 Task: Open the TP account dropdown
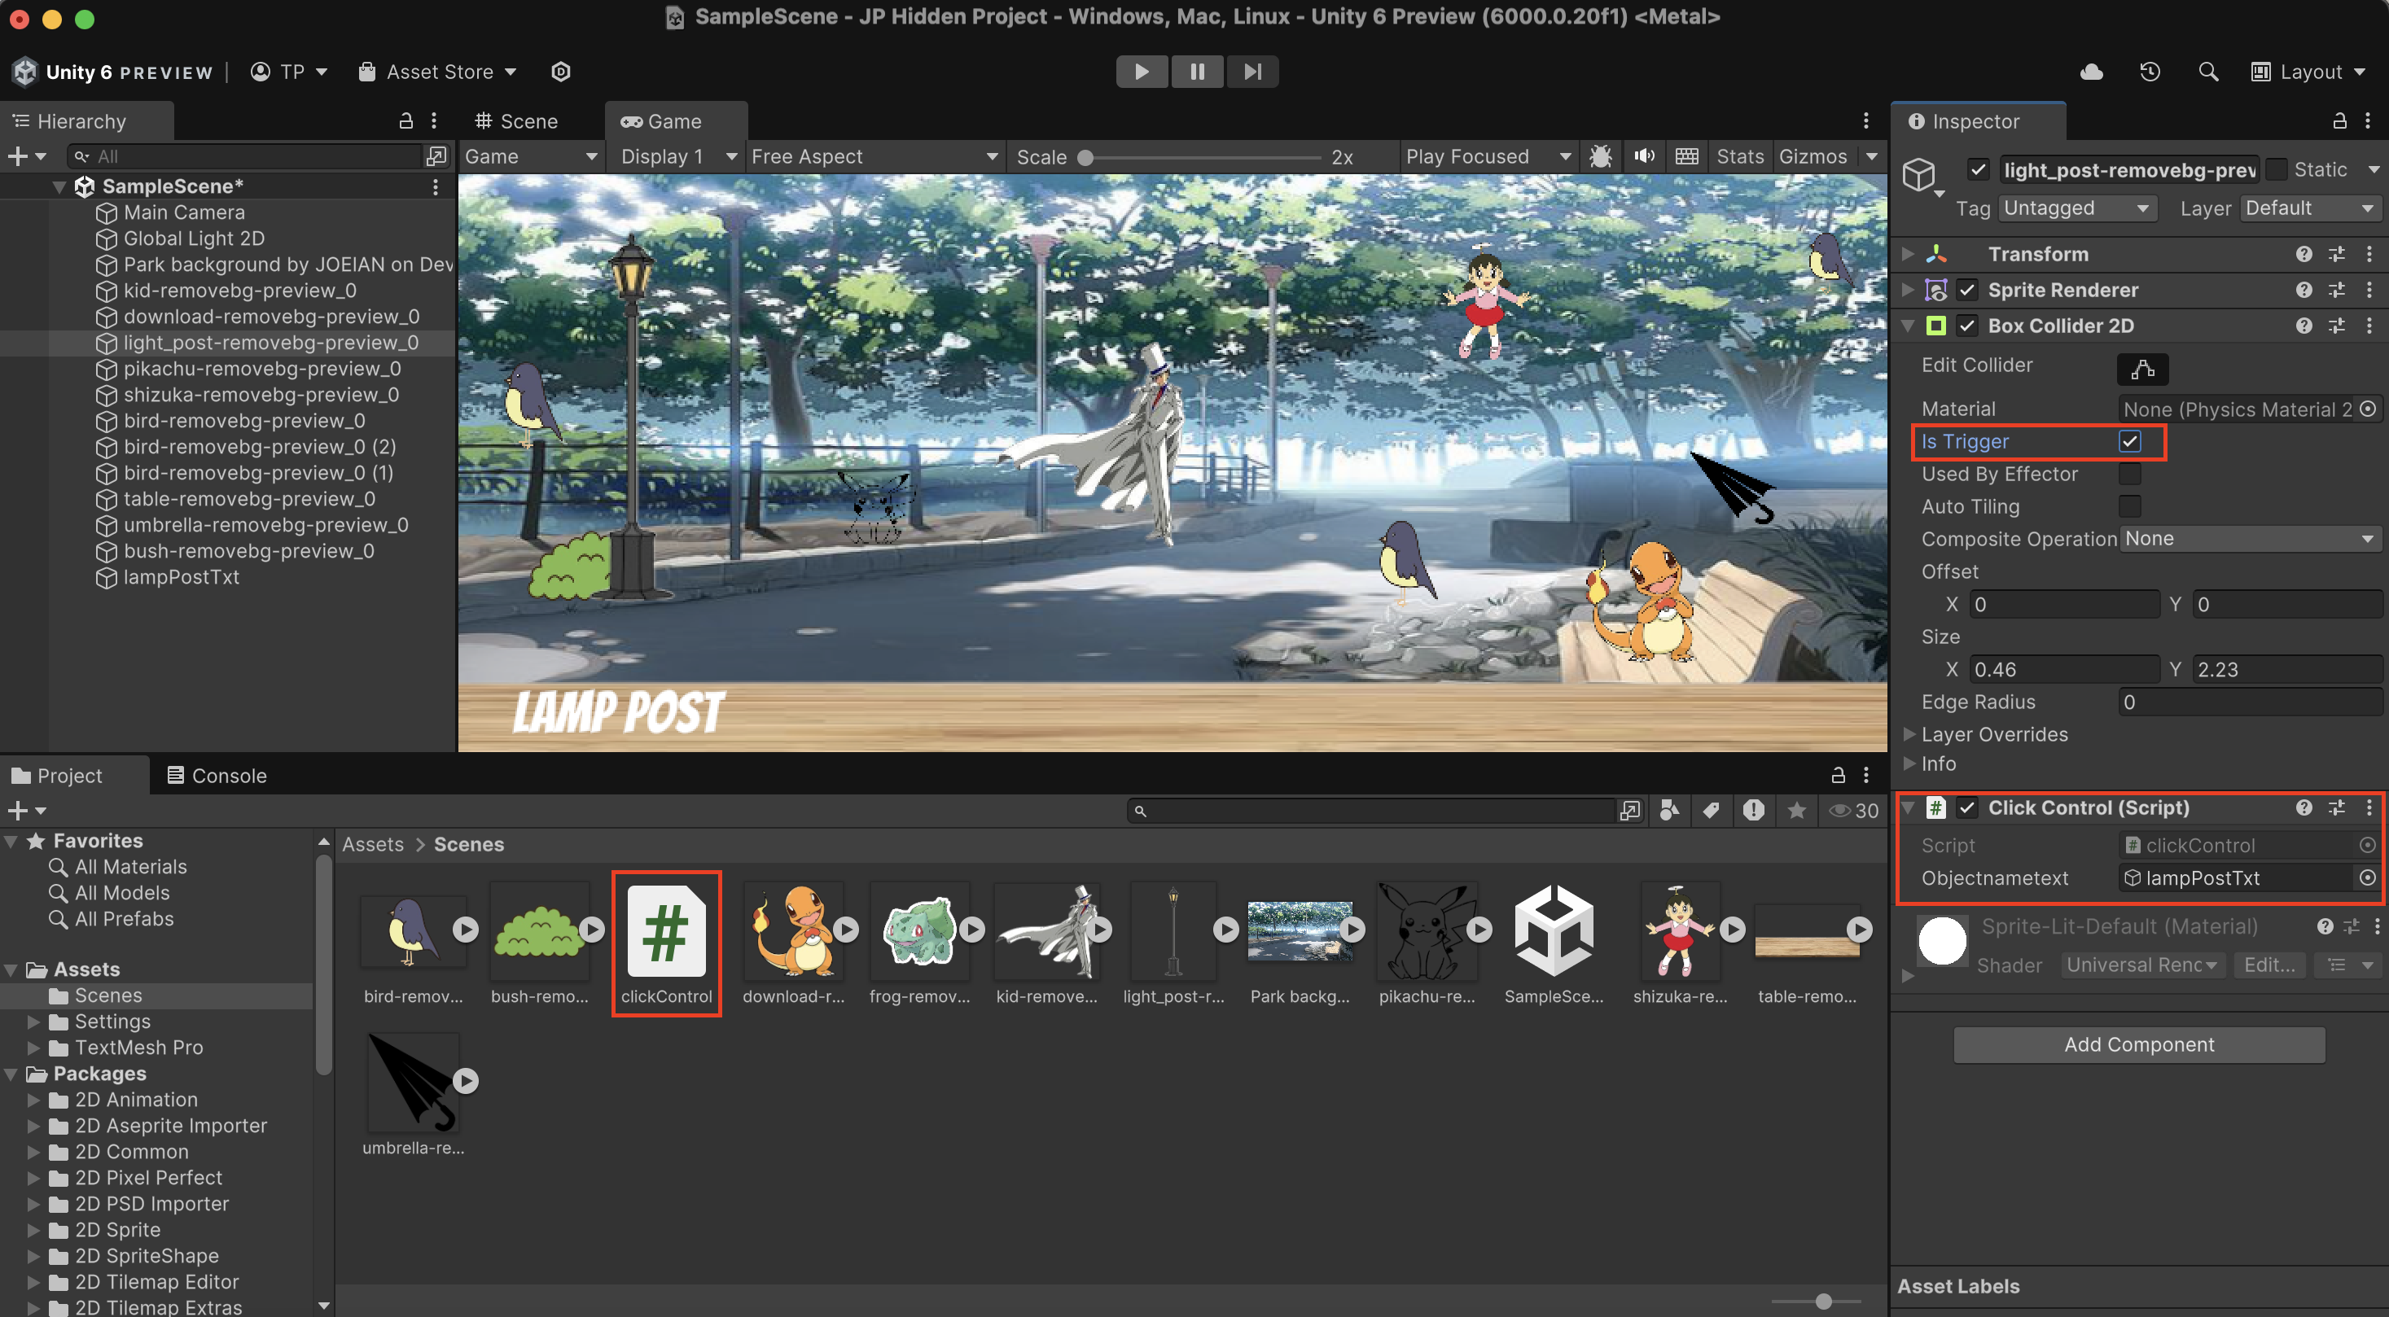pos(289,72)
